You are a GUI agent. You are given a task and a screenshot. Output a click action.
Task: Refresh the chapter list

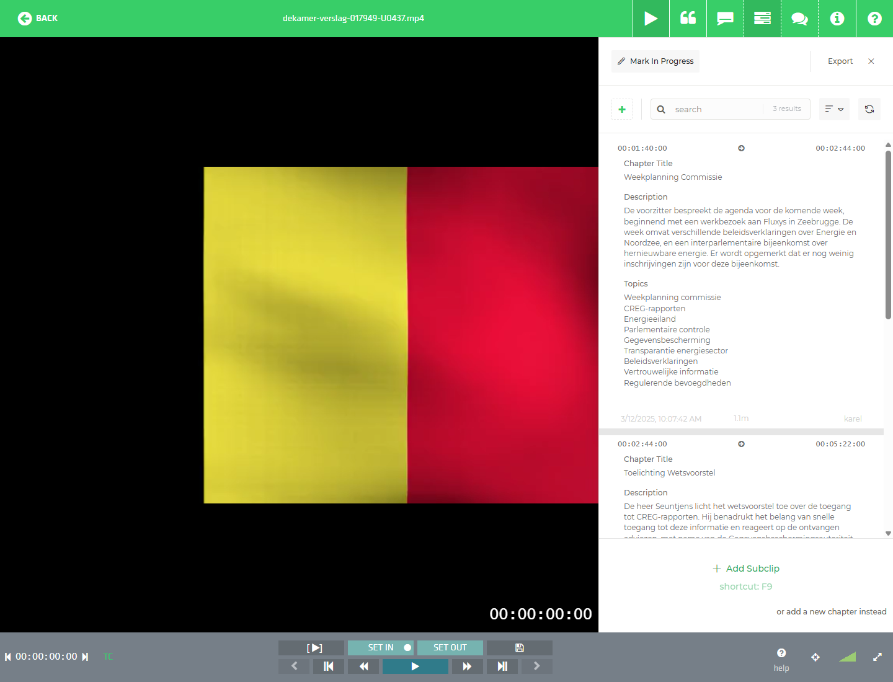click(x=869, y=109)
